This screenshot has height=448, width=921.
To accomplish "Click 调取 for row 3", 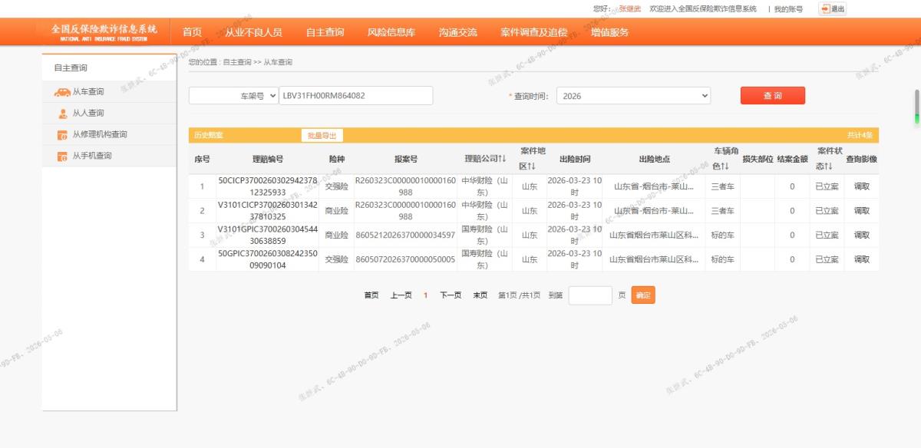I will point(862,236).
